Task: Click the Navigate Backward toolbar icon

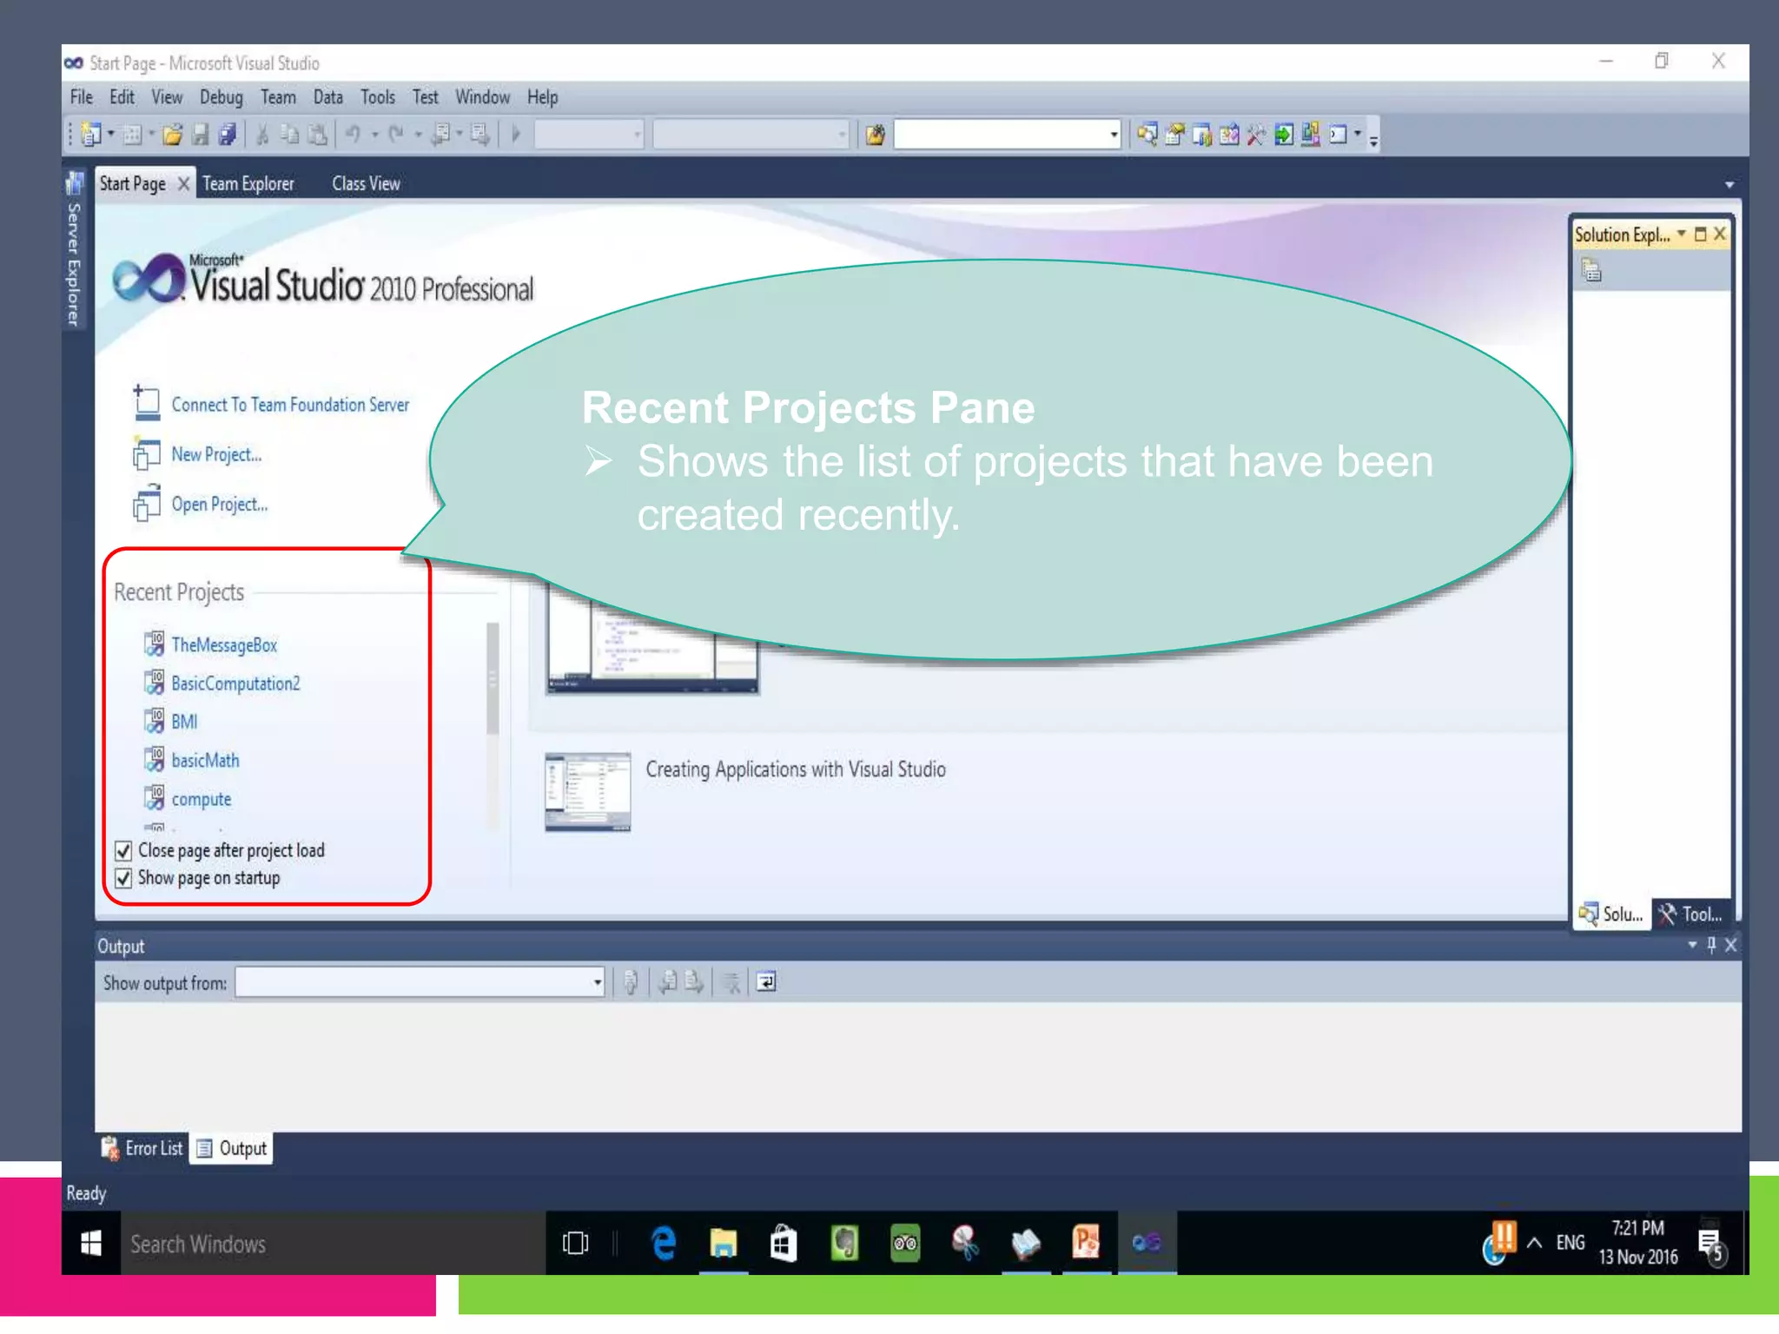Action: [441, 135]
